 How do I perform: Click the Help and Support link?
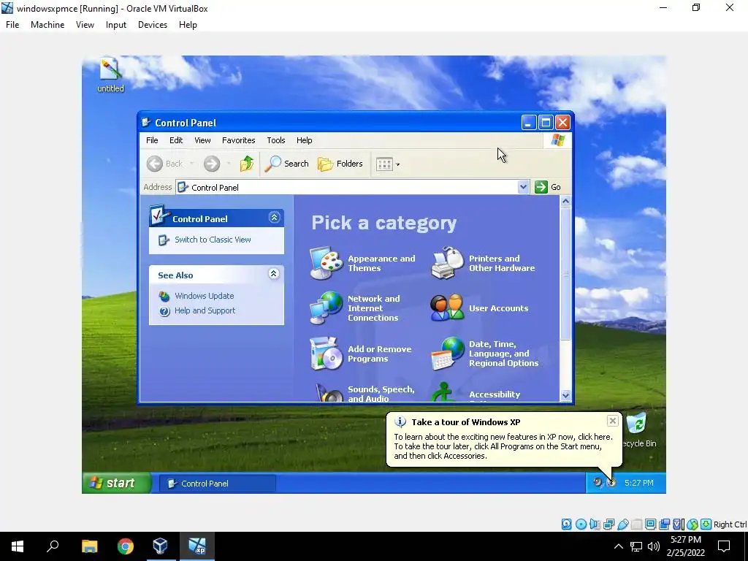pyautogui.click(x=205, y=311)
